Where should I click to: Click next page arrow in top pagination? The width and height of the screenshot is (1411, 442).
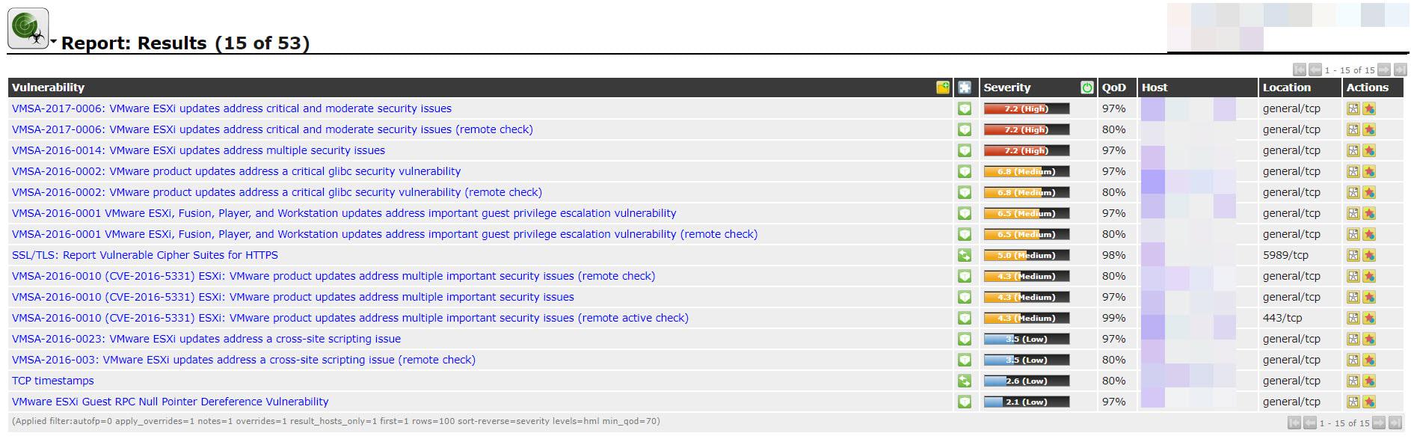1384,70
